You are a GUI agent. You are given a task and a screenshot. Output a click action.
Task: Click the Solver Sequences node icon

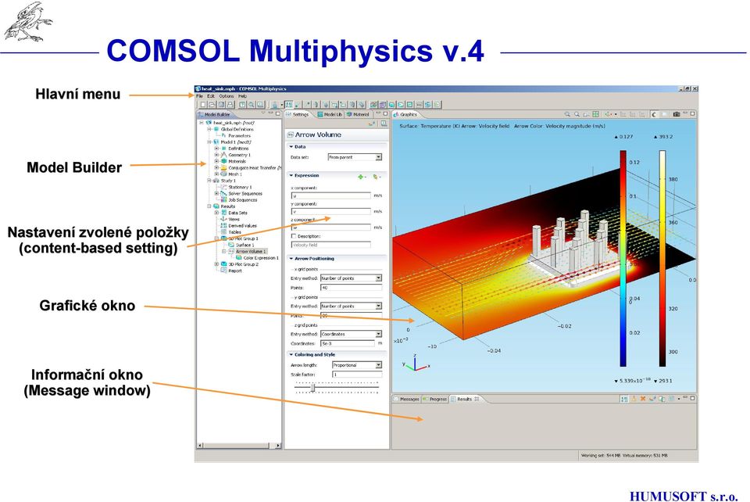223,194
